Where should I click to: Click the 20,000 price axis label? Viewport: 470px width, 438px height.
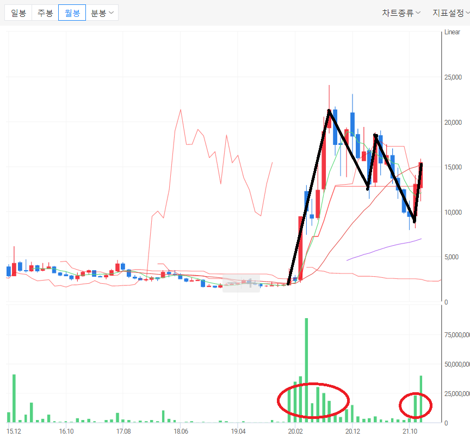click(453, 123)
